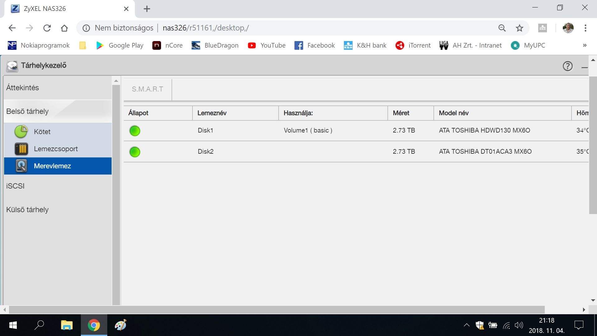Image resolution: width=597 pixels, height=336 pixels.
Task: Open the YouTube bookmark
Action: 266,45
